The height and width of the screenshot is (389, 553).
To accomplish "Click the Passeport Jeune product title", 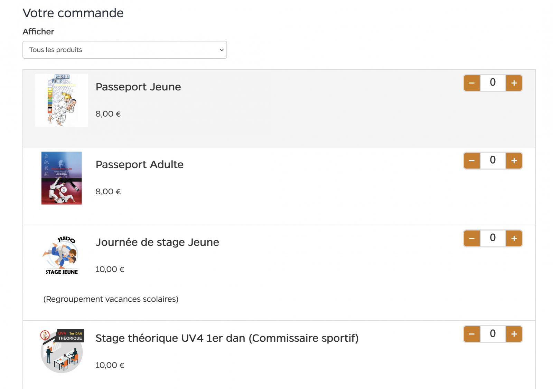I will 138,87.
